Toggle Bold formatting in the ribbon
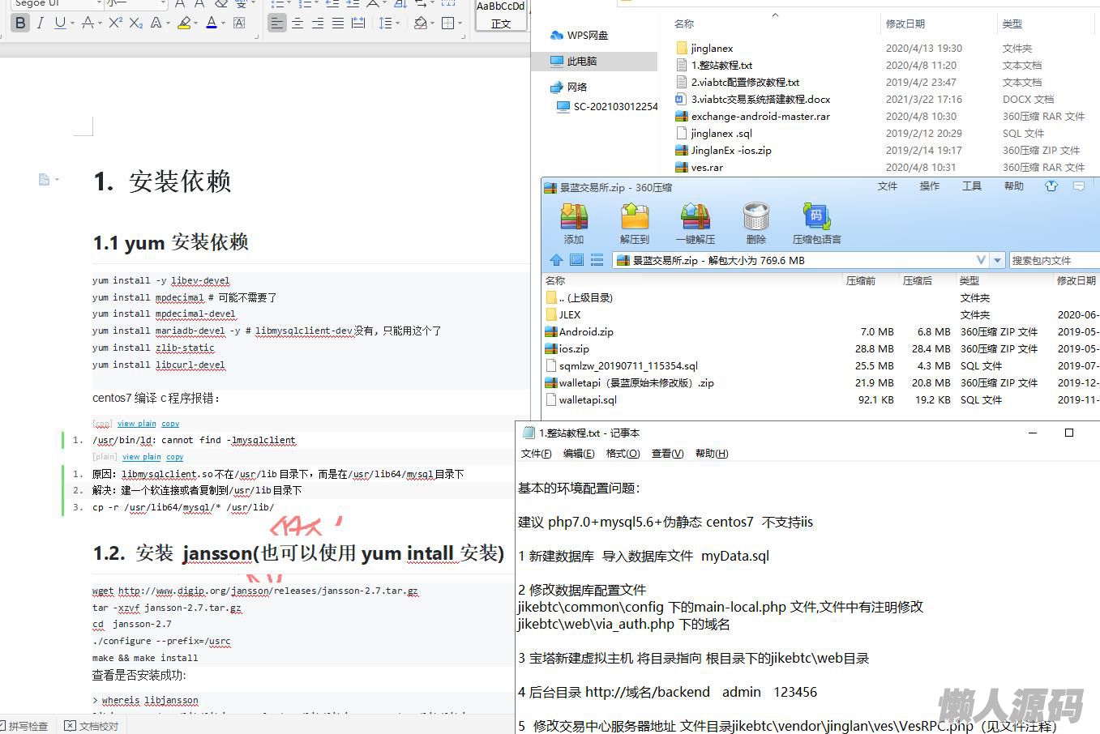 pos(20,23)
